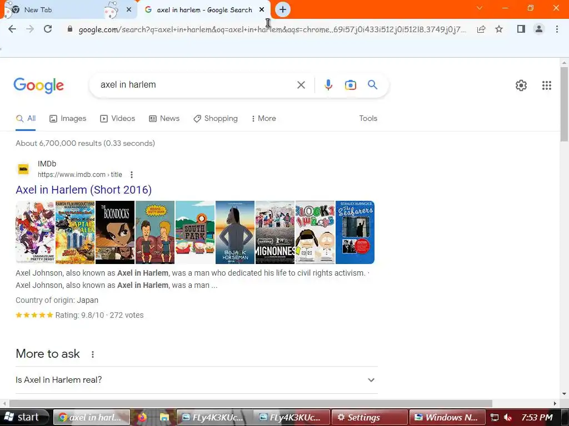This screenshot has height=426, width=569.
Task: Switch to the Videos tab
Action: pyautogui.click(x=118, y=119)
